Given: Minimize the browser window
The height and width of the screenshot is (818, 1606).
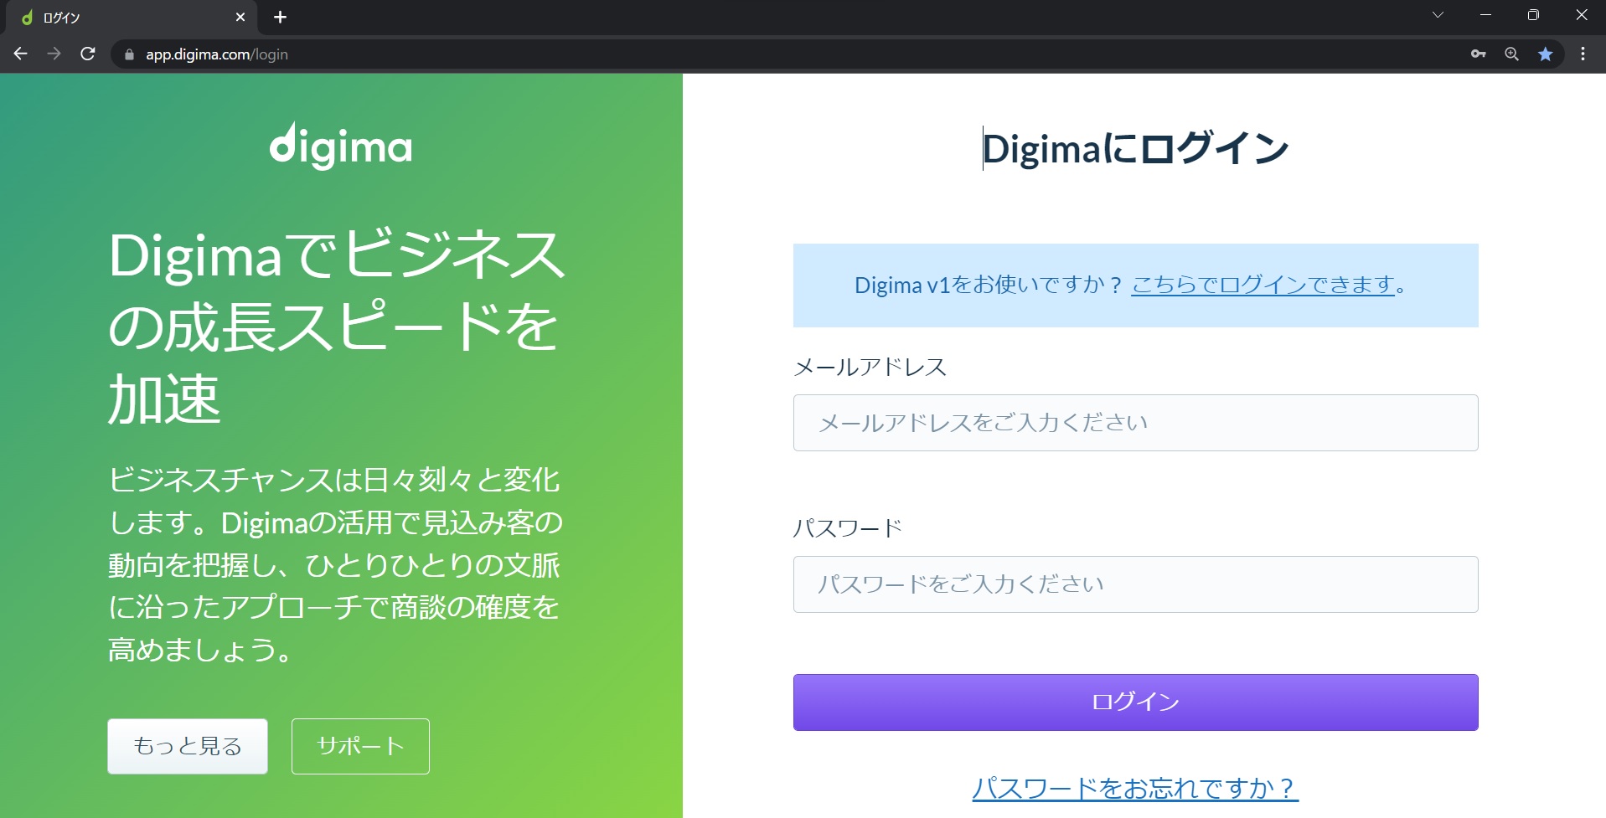Looking at the screenshot, I should click(1485, 15).
